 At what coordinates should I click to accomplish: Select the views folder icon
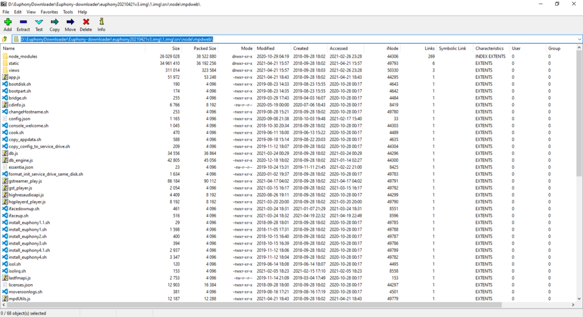coord(5,70)
